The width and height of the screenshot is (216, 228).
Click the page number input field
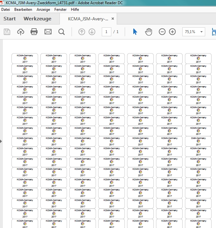(x=107, y=32)
